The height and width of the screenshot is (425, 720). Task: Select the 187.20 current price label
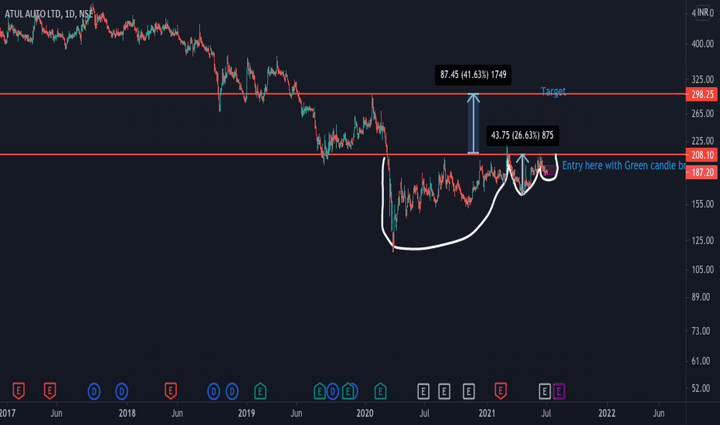coord(701,172)
